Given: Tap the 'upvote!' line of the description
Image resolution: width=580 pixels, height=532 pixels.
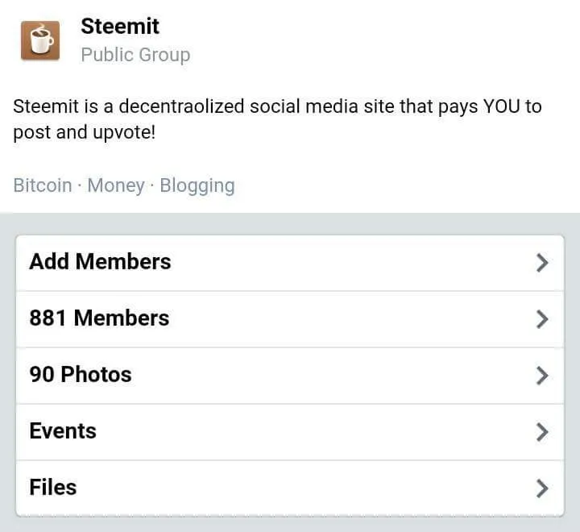Looking at the screenshot, I should coord(85,132).
